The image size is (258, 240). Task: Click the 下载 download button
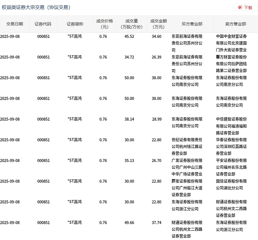pos(245,8)
